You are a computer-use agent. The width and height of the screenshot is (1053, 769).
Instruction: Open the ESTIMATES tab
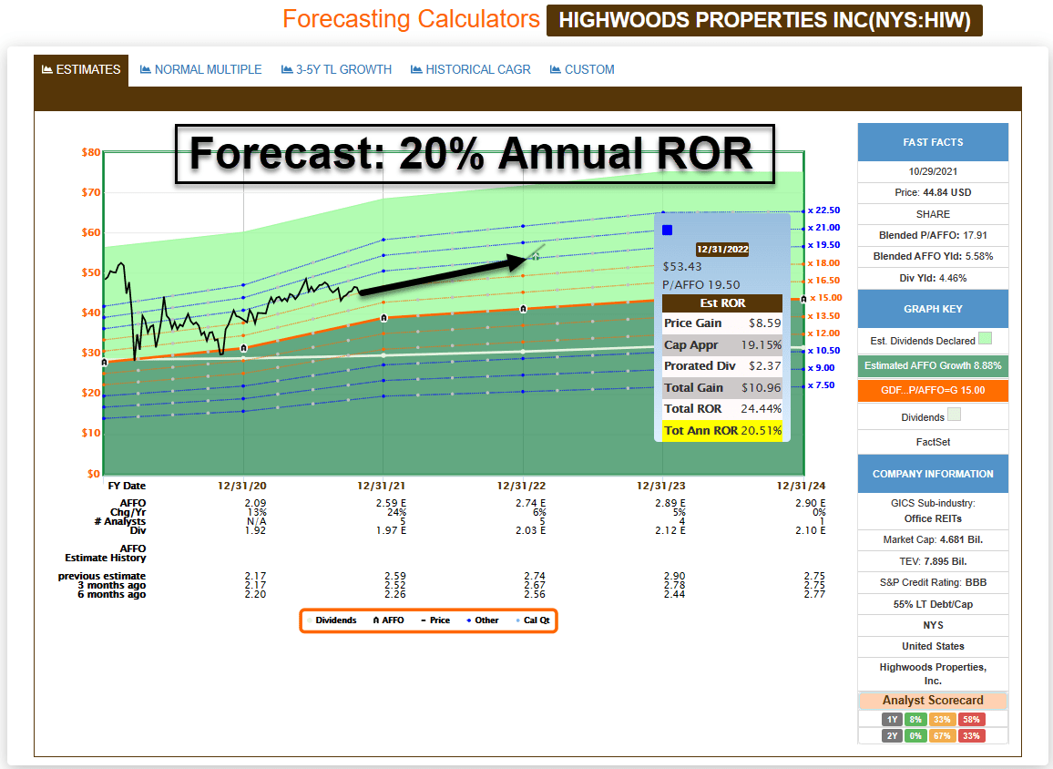[x=81, y=70]
